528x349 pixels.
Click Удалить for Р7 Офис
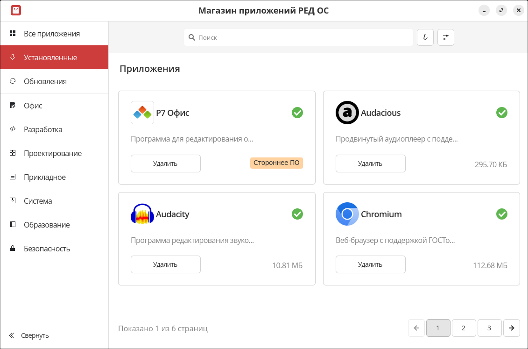[x=165, y=164]
